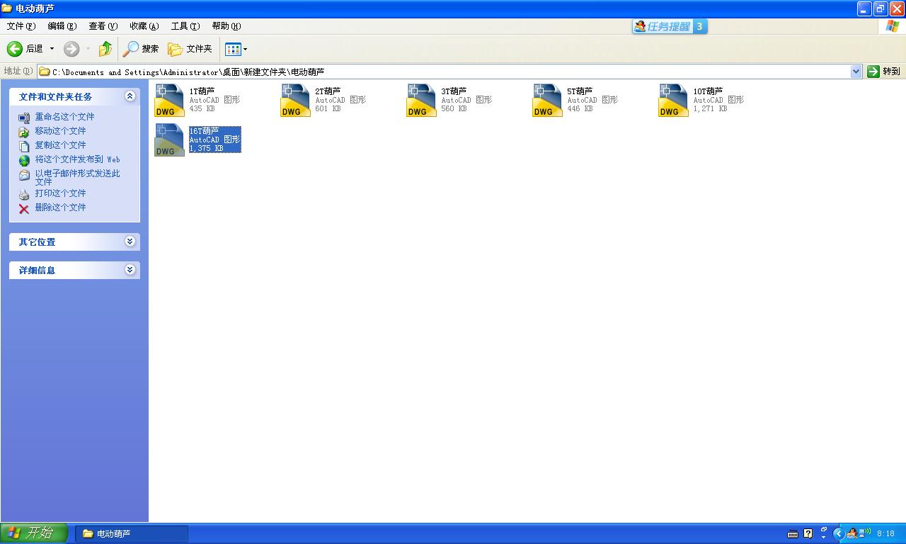Click the Folders view icon
This screenshot has width=906, height=544.
(176, 48)
